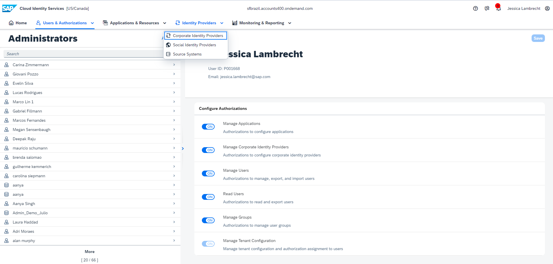This screenshot has width=553, height=264.
Task: Open the user profile avatar icon
Action: tap(547, 8)
